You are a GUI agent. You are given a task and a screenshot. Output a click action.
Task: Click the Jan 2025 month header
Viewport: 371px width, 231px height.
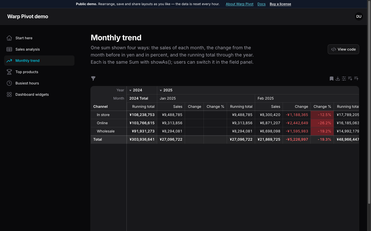click(206, 98)
